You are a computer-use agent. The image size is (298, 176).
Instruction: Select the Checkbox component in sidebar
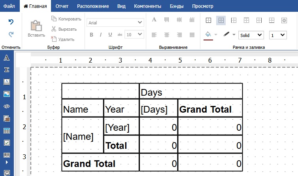pos(6,143)
